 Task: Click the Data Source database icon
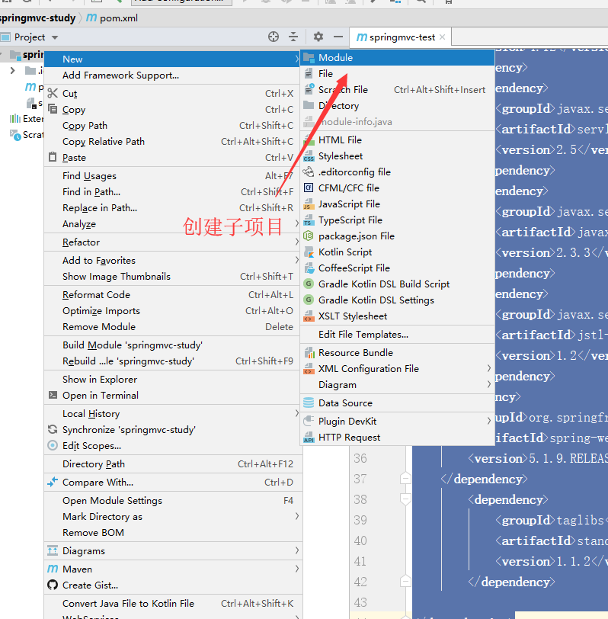(309, 403)
